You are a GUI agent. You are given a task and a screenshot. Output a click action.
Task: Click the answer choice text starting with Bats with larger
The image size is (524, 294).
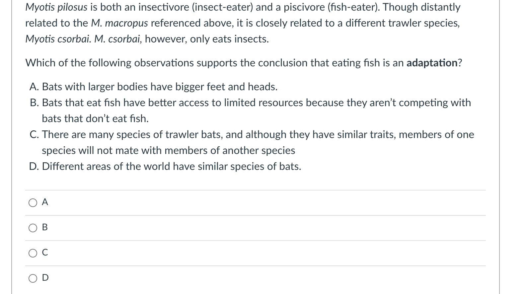pyautogui.click(x=159, y=87)
